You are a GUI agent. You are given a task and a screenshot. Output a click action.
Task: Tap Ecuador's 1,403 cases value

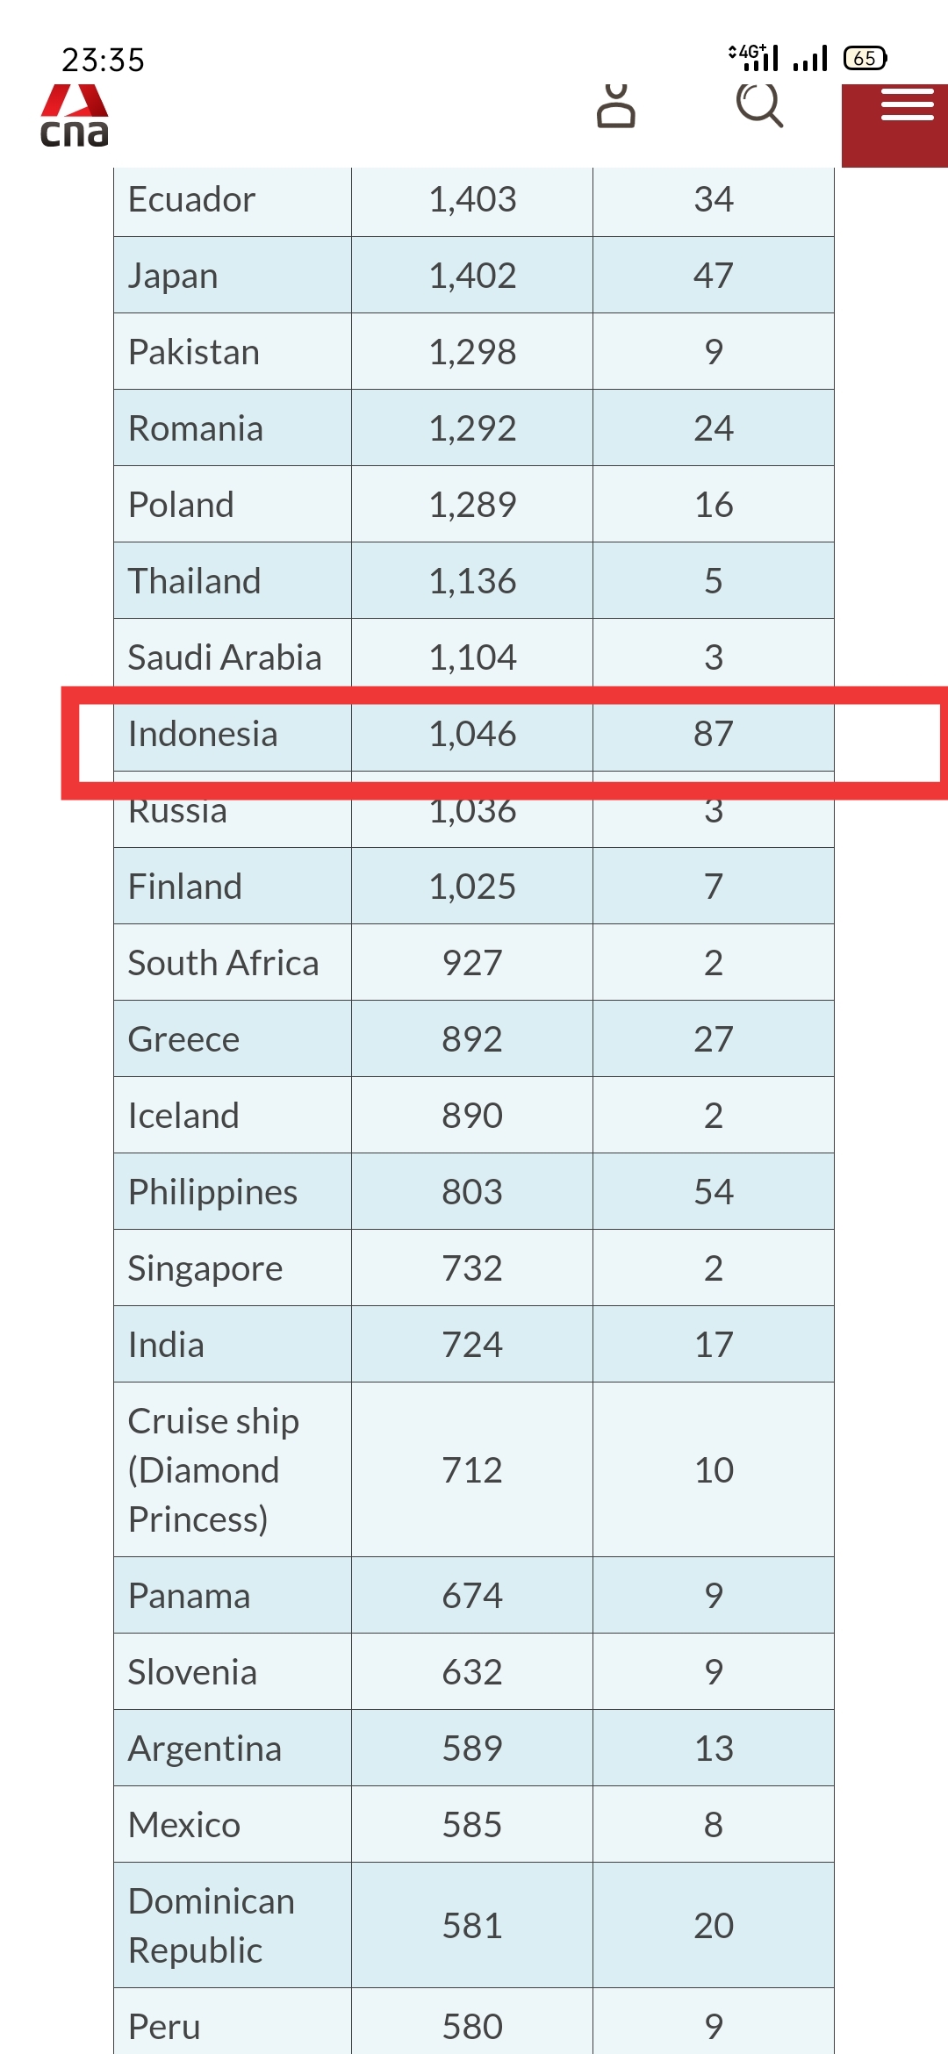[x=472, y=199]
